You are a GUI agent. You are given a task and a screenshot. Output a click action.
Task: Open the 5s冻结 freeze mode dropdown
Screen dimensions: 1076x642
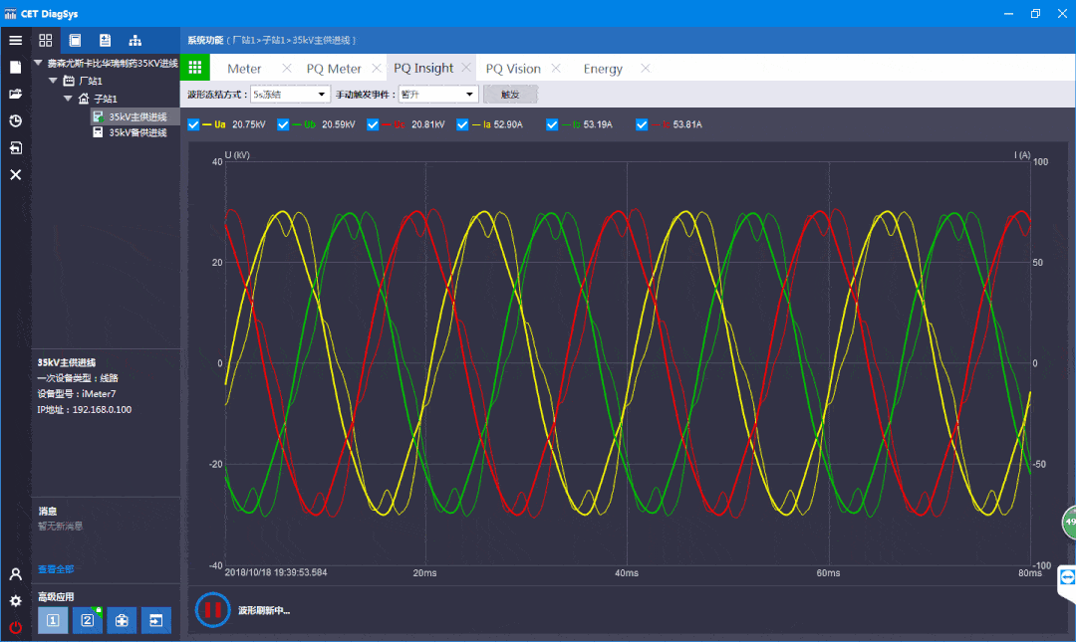click(x=290, y=95)
